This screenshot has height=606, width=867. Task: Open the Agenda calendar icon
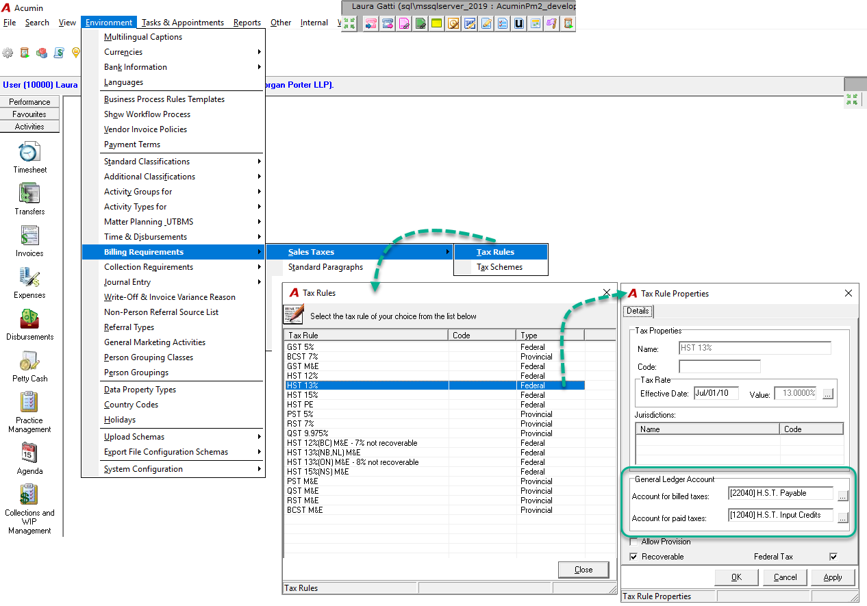pyautogui.click(x=29, y=453)
